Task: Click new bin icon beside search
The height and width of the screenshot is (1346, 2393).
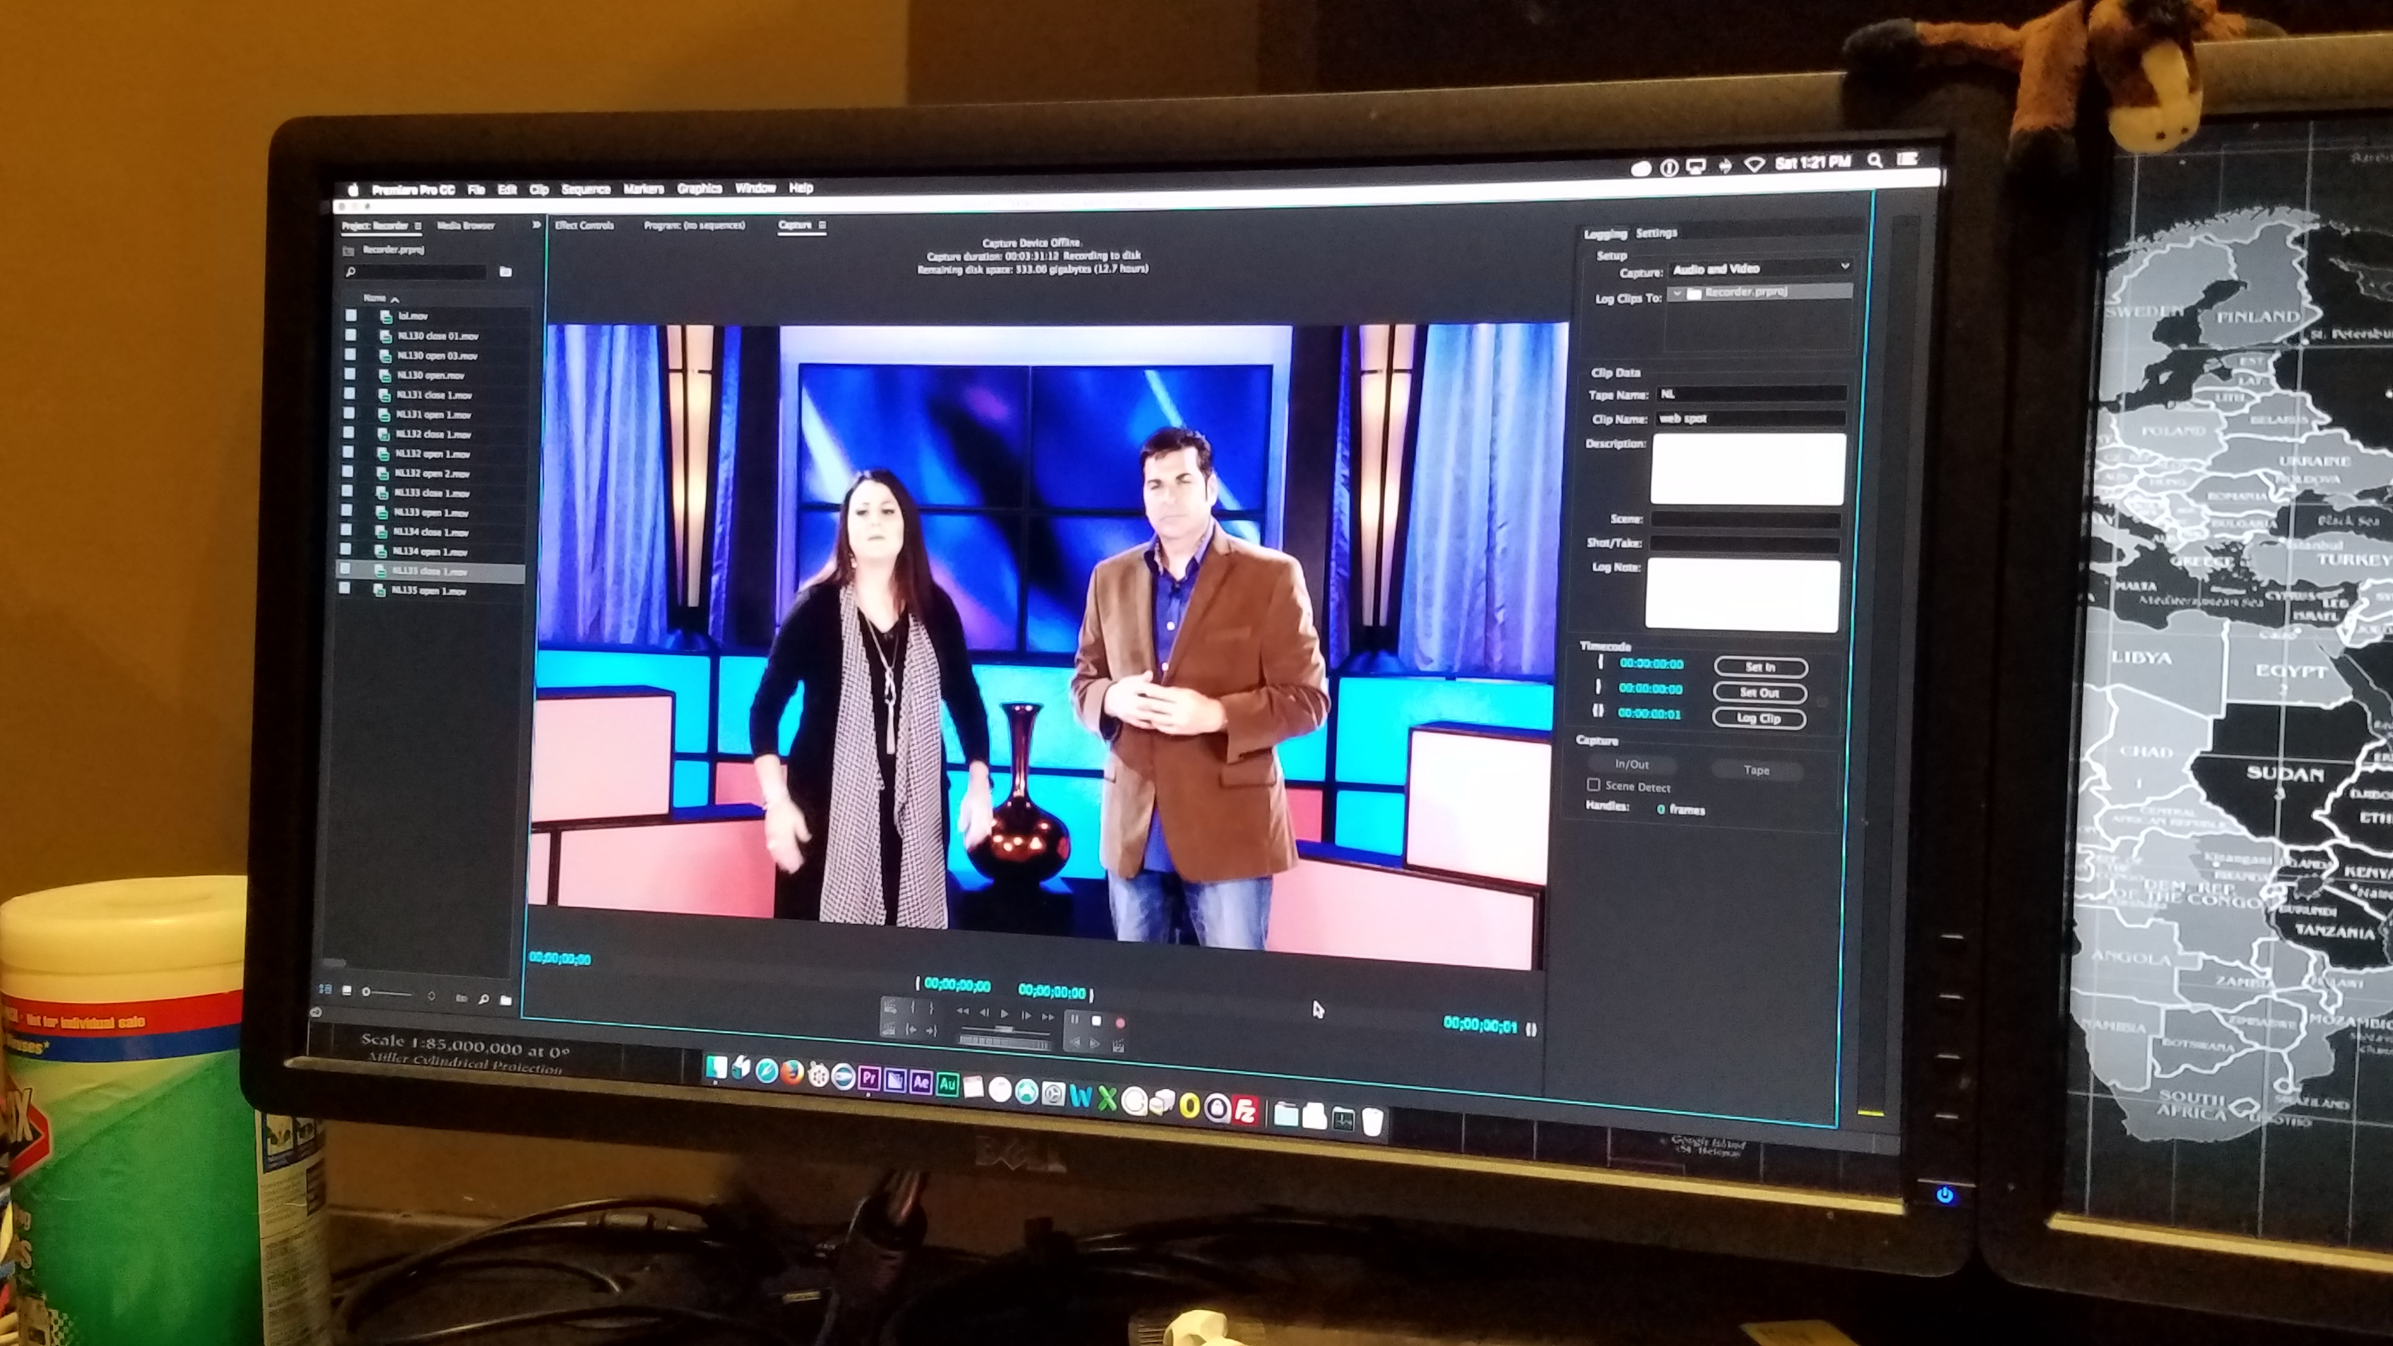Action: pos(505,271)
